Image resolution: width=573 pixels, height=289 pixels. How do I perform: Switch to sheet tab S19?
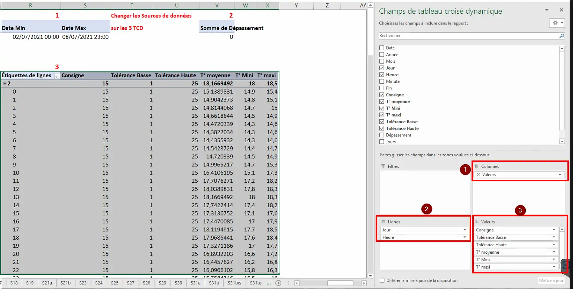point(30,283)
